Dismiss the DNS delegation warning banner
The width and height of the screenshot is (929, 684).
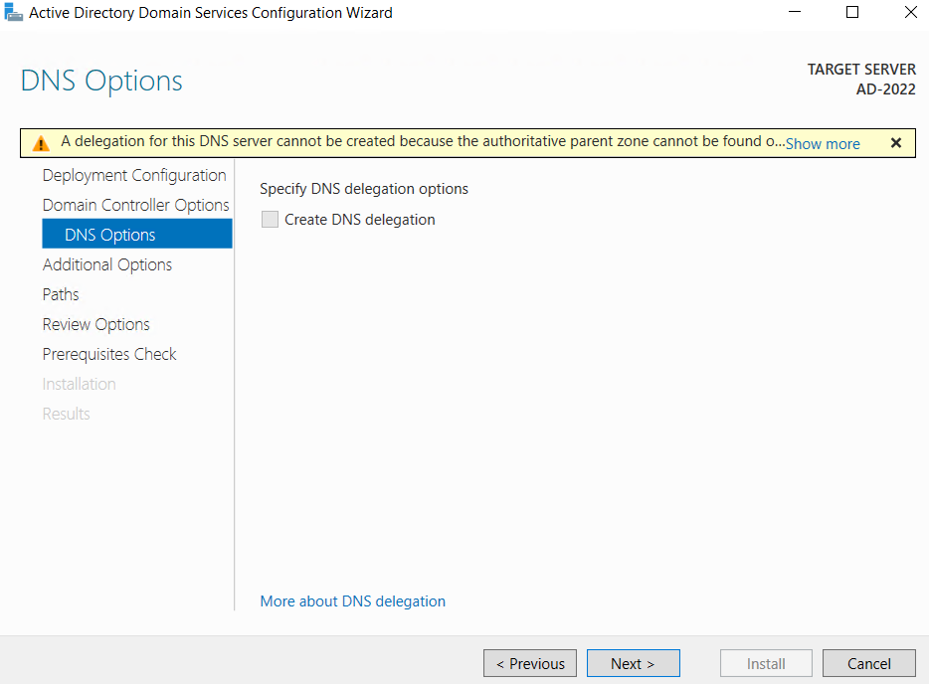[895, 142]
